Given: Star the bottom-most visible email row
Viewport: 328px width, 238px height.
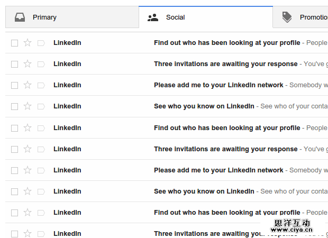Looking at the screenshot, I should pos(28,234).
